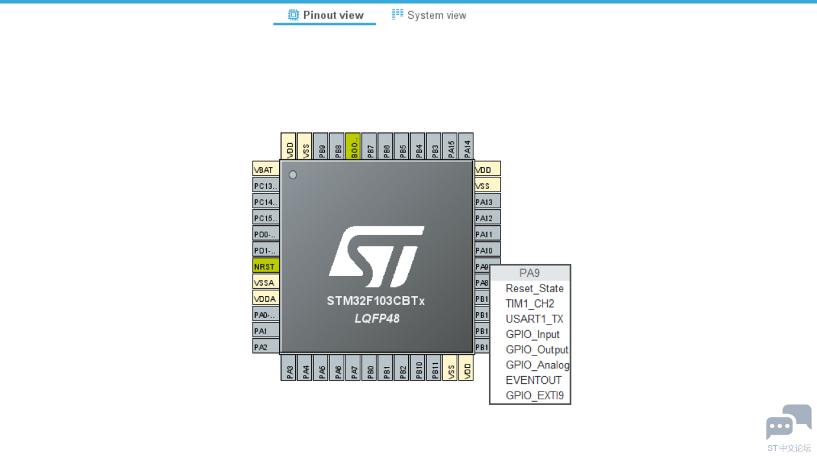Select the VSSA pin

point(266,282)
